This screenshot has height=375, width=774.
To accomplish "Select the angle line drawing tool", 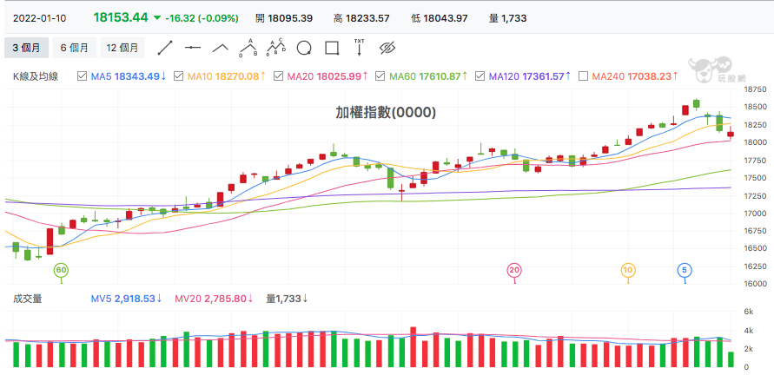I will (x=221, y=48).
